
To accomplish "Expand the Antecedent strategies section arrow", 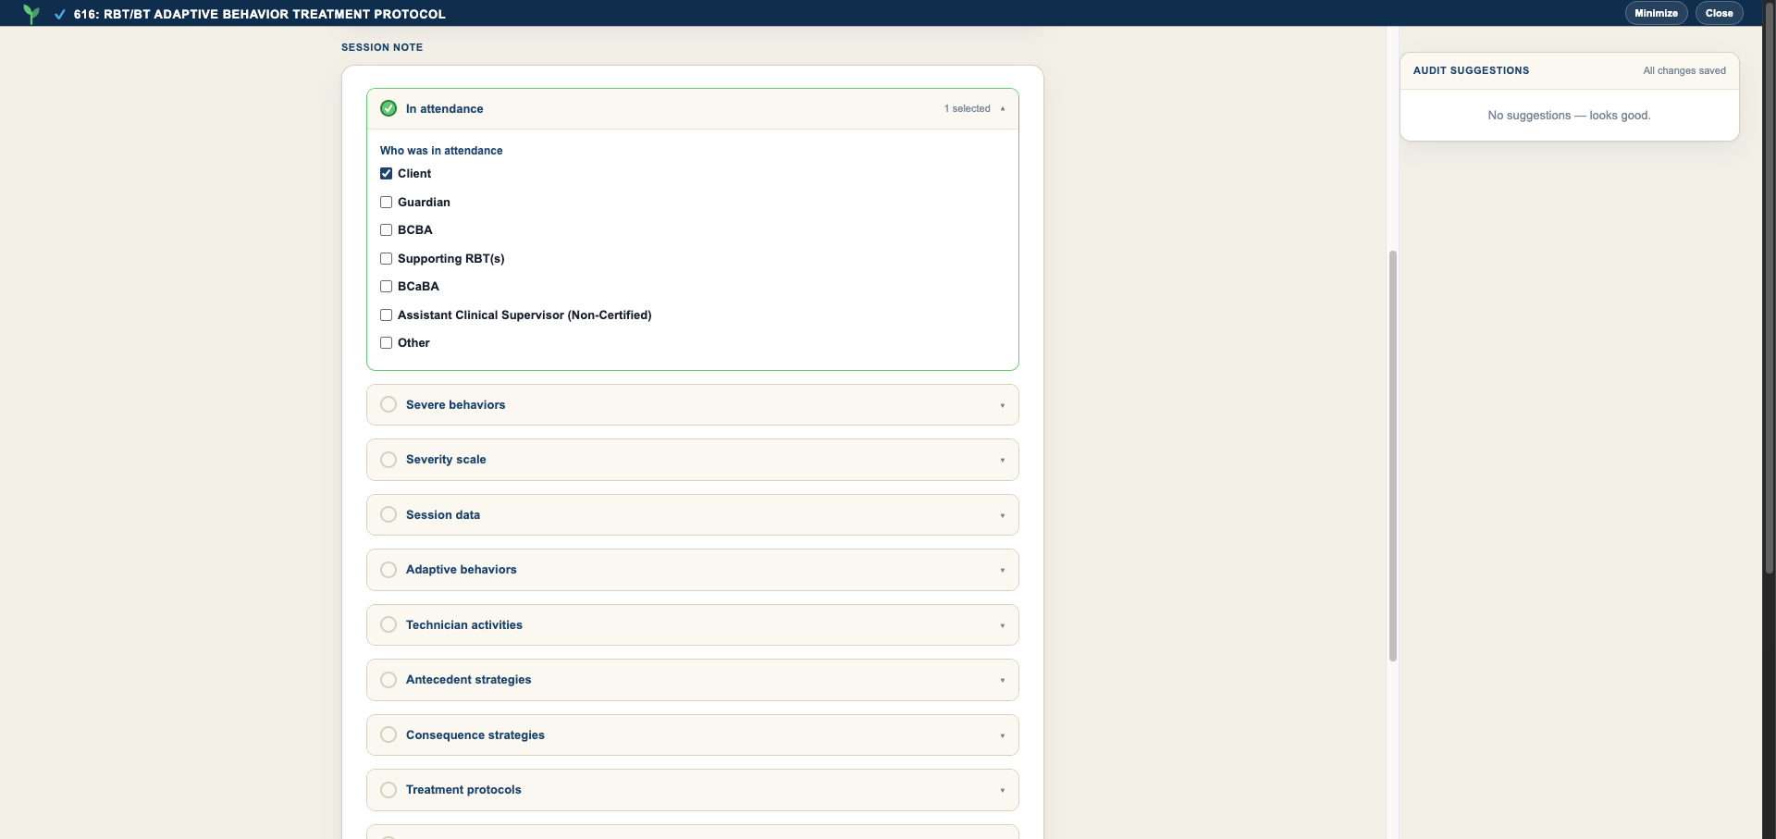I will pos(1003,680).
